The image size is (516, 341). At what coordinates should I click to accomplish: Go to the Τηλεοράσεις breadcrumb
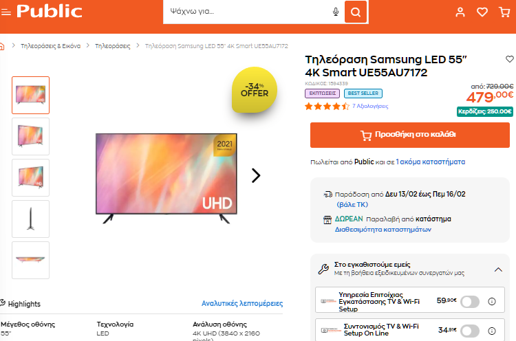pyautogui.click(x=113, y=46)
